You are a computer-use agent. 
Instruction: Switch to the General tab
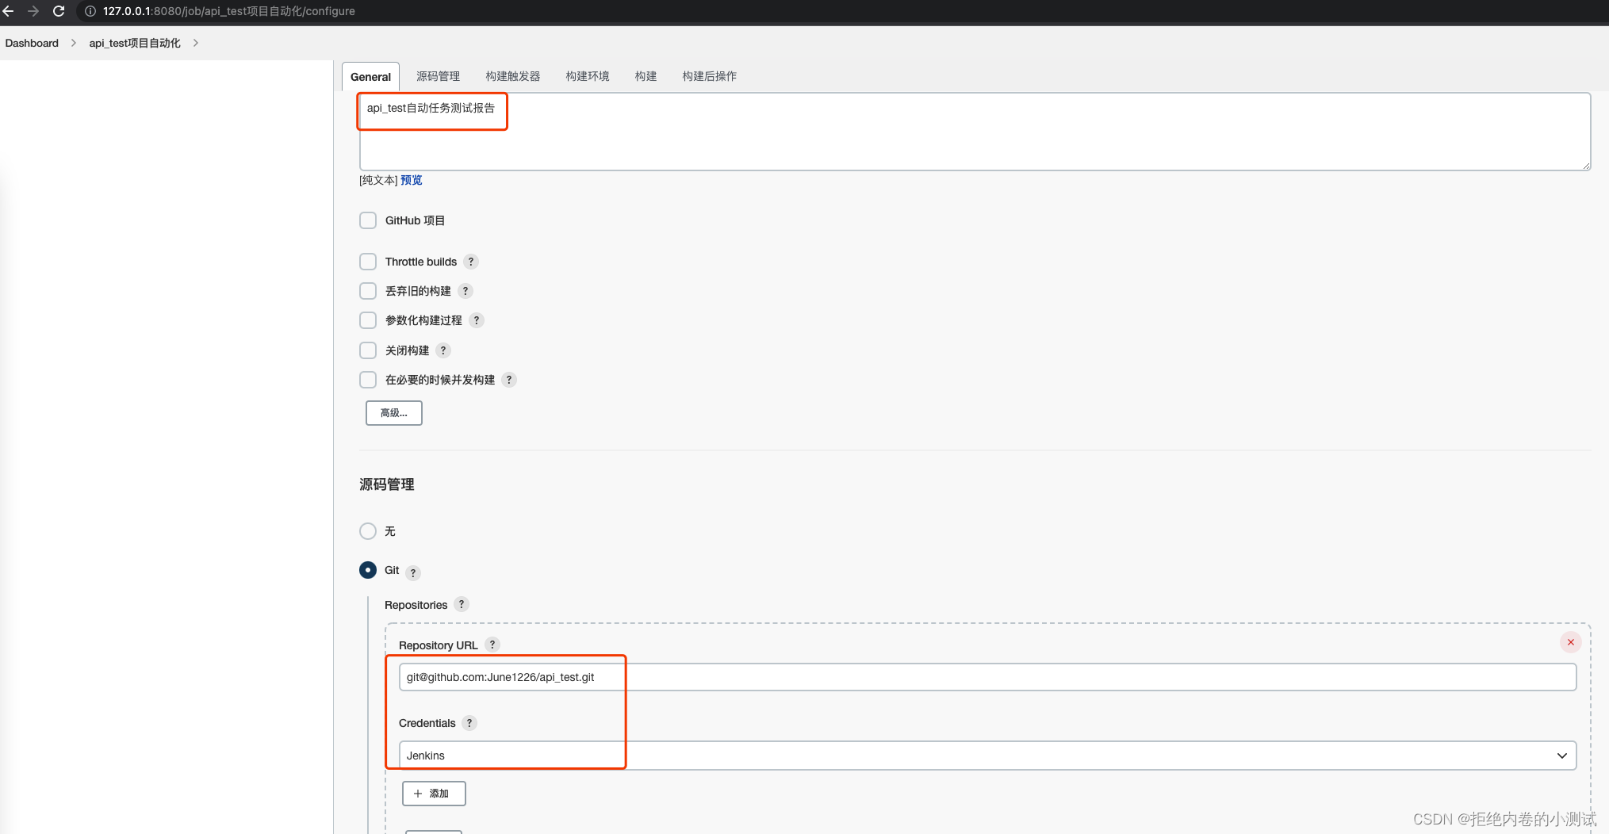pos(370,77)
